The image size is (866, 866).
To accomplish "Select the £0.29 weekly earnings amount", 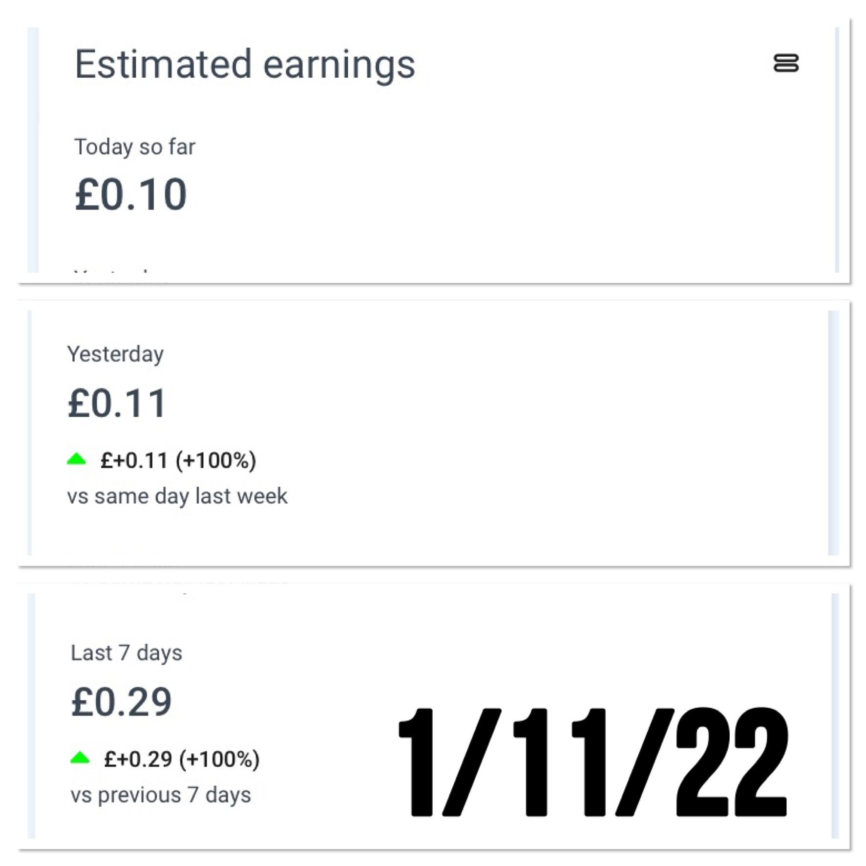I will pyautogui.click(x=122, y=702).
